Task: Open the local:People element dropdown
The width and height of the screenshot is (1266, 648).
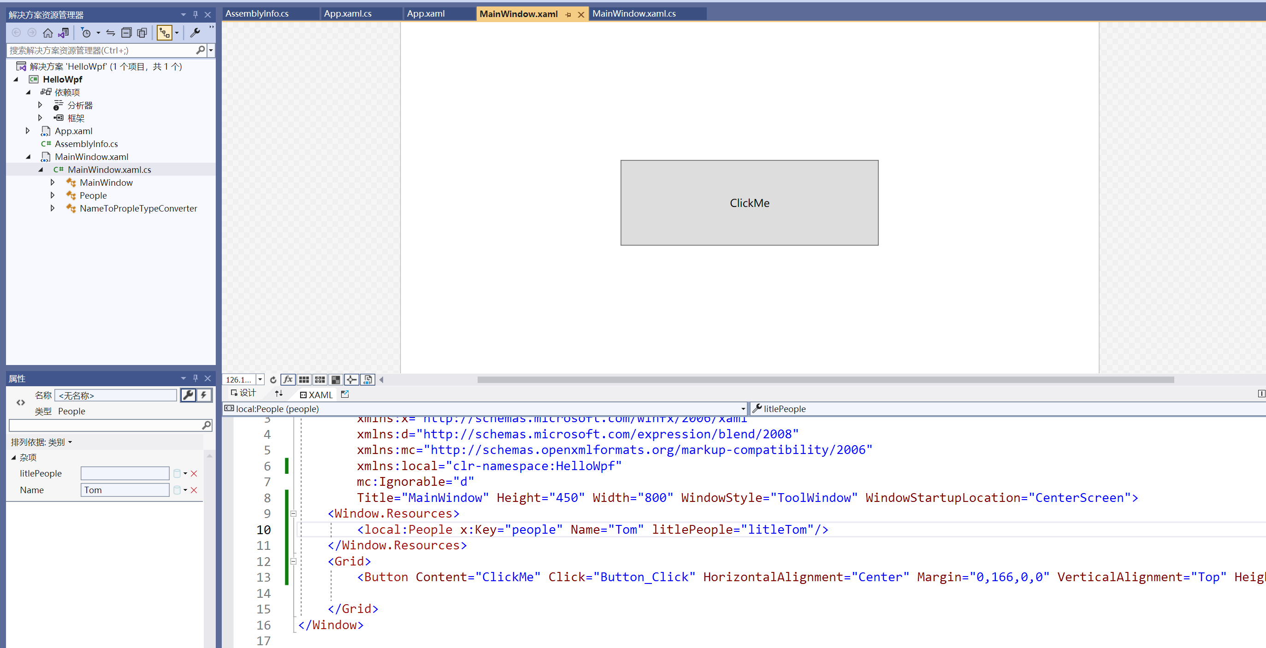Action: tap(743, 409)
